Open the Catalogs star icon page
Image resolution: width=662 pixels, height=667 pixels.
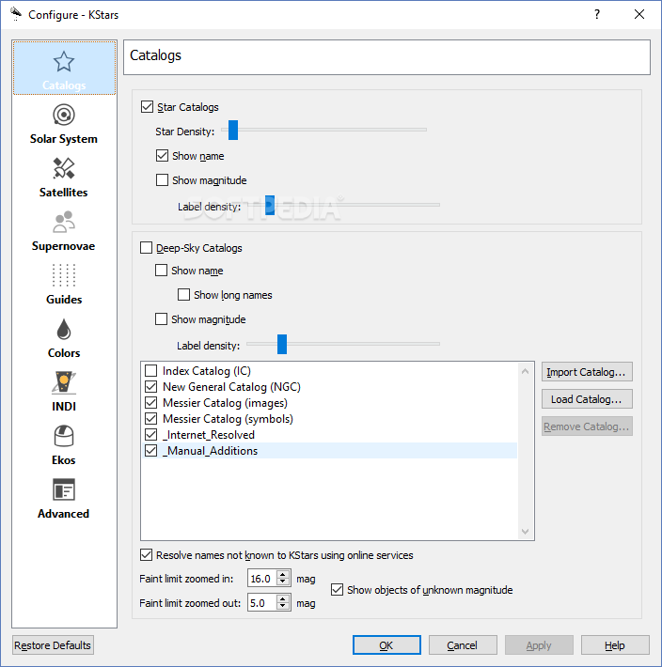[x=64, y=62]
